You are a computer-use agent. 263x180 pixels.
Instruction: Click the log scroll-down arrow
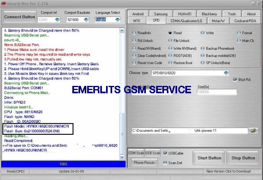(x=122, y=157)
